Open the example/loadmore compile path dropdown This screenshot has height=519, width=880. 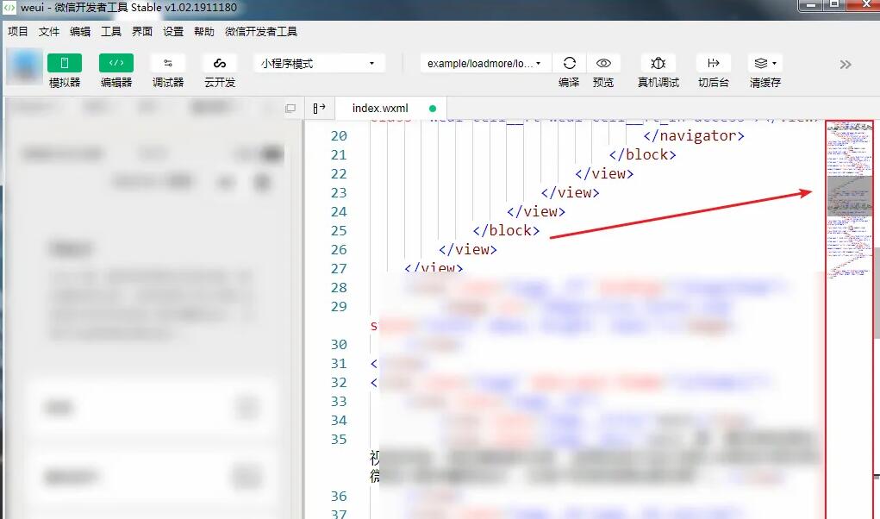point(485,64)
